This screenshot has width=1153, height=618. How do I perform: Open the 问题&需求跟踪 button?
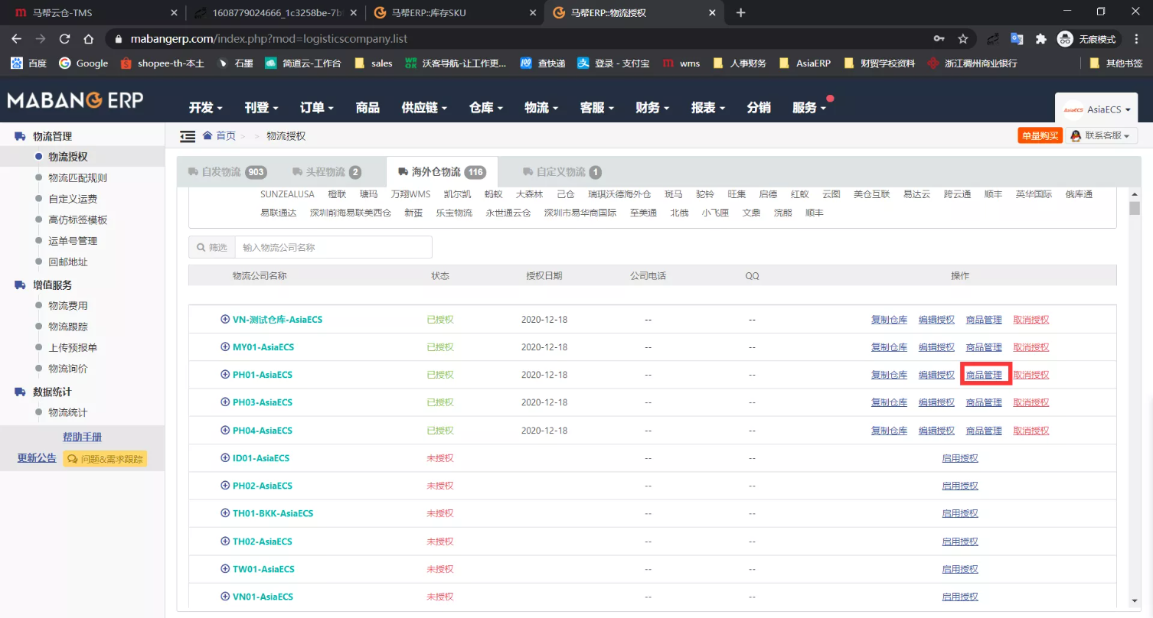click(x=105, y=459)
